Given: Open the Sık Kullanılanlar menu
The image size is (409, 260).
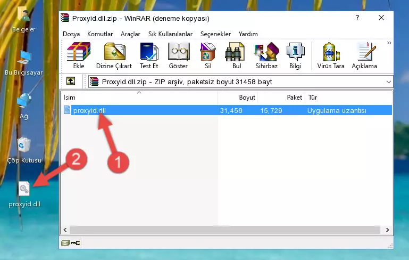Looking at the screenshot, I should 170,34.
